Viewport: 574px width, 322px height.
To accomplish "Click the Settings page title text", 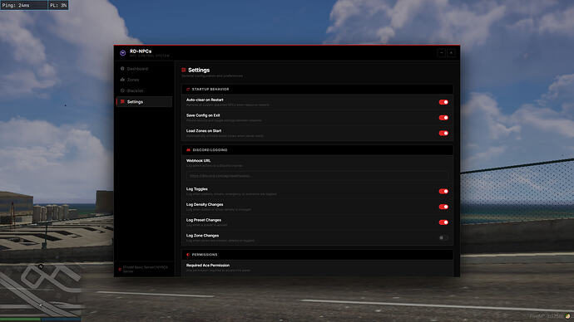I will point(199,70).
